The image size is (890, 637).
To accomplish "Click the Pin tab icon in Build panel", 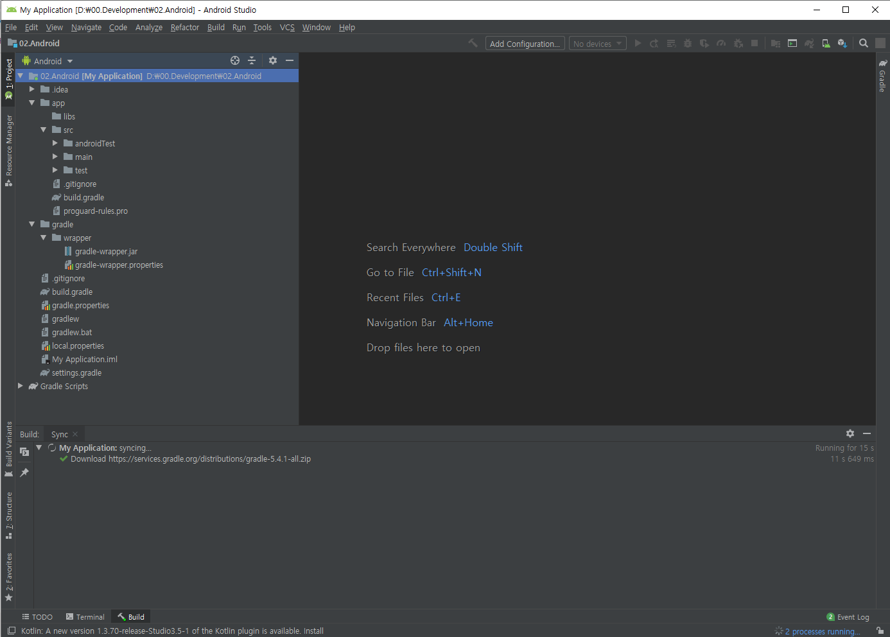I will click(24, 473).
